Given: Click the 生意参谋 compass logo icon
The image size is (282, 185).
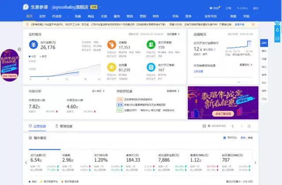Looking at the screenshot, I should point(26,7).
